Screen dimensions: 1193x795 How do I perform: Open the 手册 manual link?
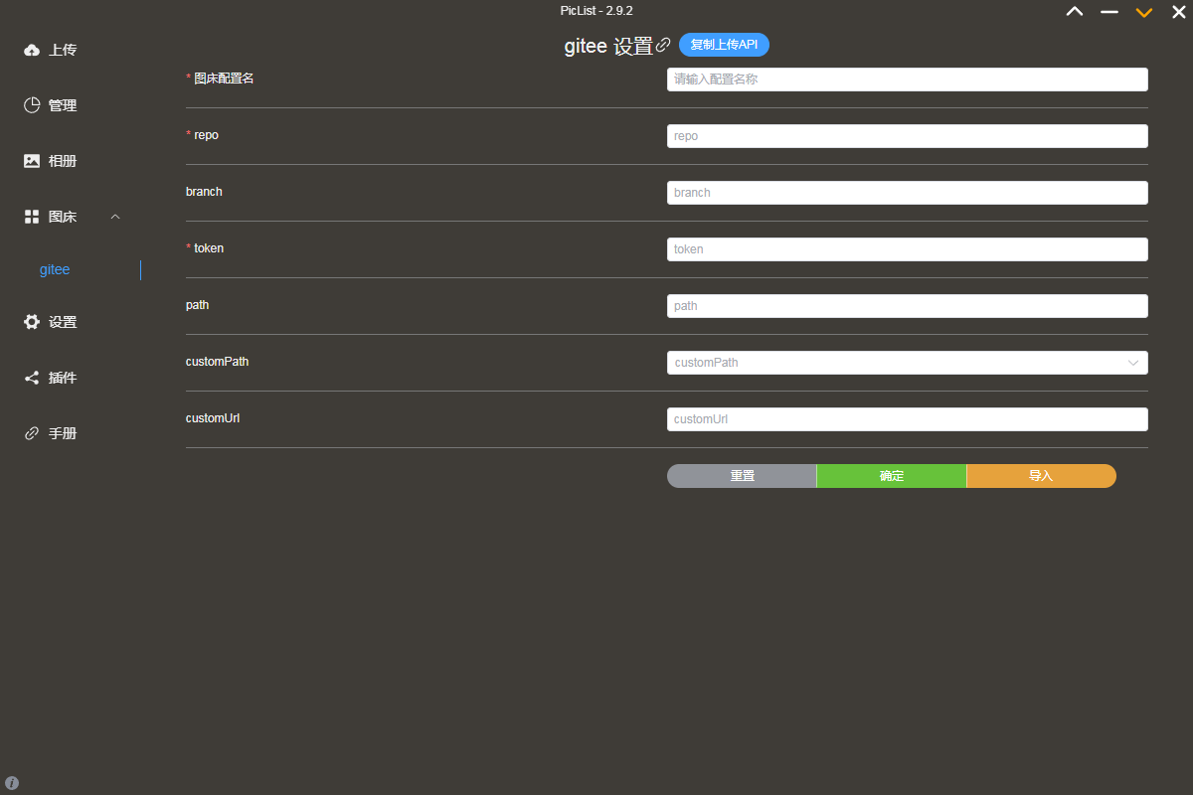point(62,433)
